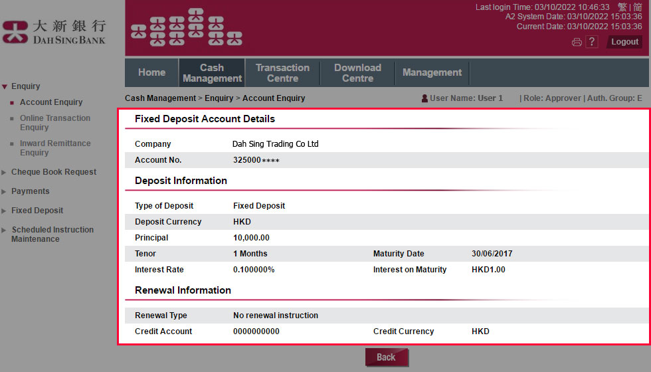The image size is (651, 372).
Task: Expand the Fixed Deposit section arrow
Action: (4, 211)
